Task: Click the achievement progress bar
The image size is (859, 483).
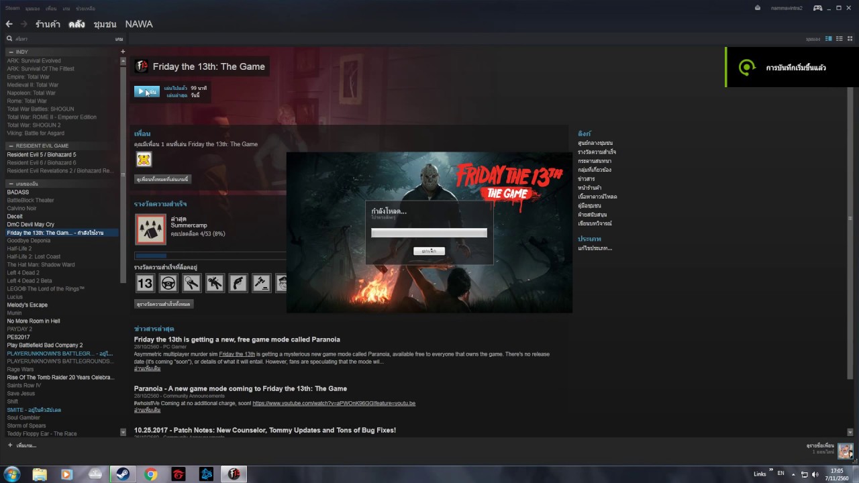Action: pos(211,256)
